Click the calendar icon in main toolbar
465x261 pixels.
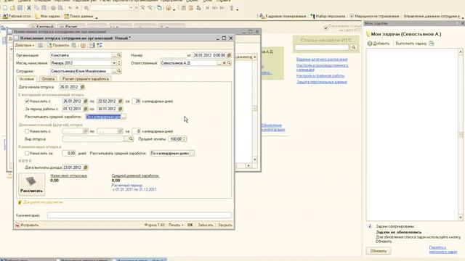tap(191, 8)
